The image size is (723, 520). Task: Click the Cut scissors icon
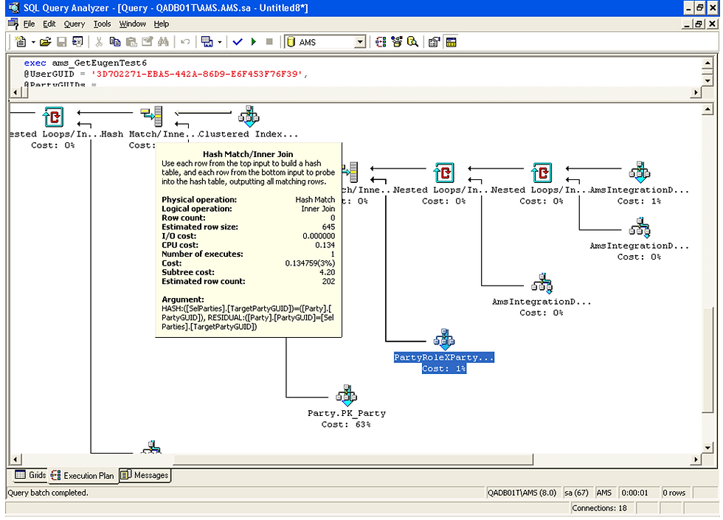pyautogui.click(x=99, y=42)
